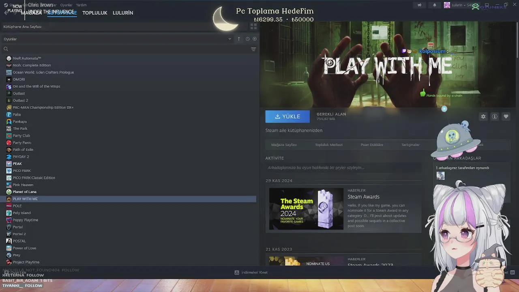Viewport: 519px width, 292px height.
Task: Open the Oyunlar top menu
Action: (66, 5)
